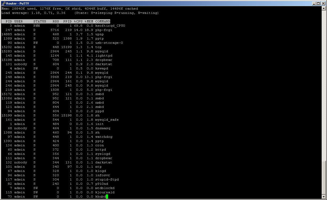Image resolution: width=327 pixels, height=200 pixels.
Task: Click the 'top' command text
Action: coord(98,47)
